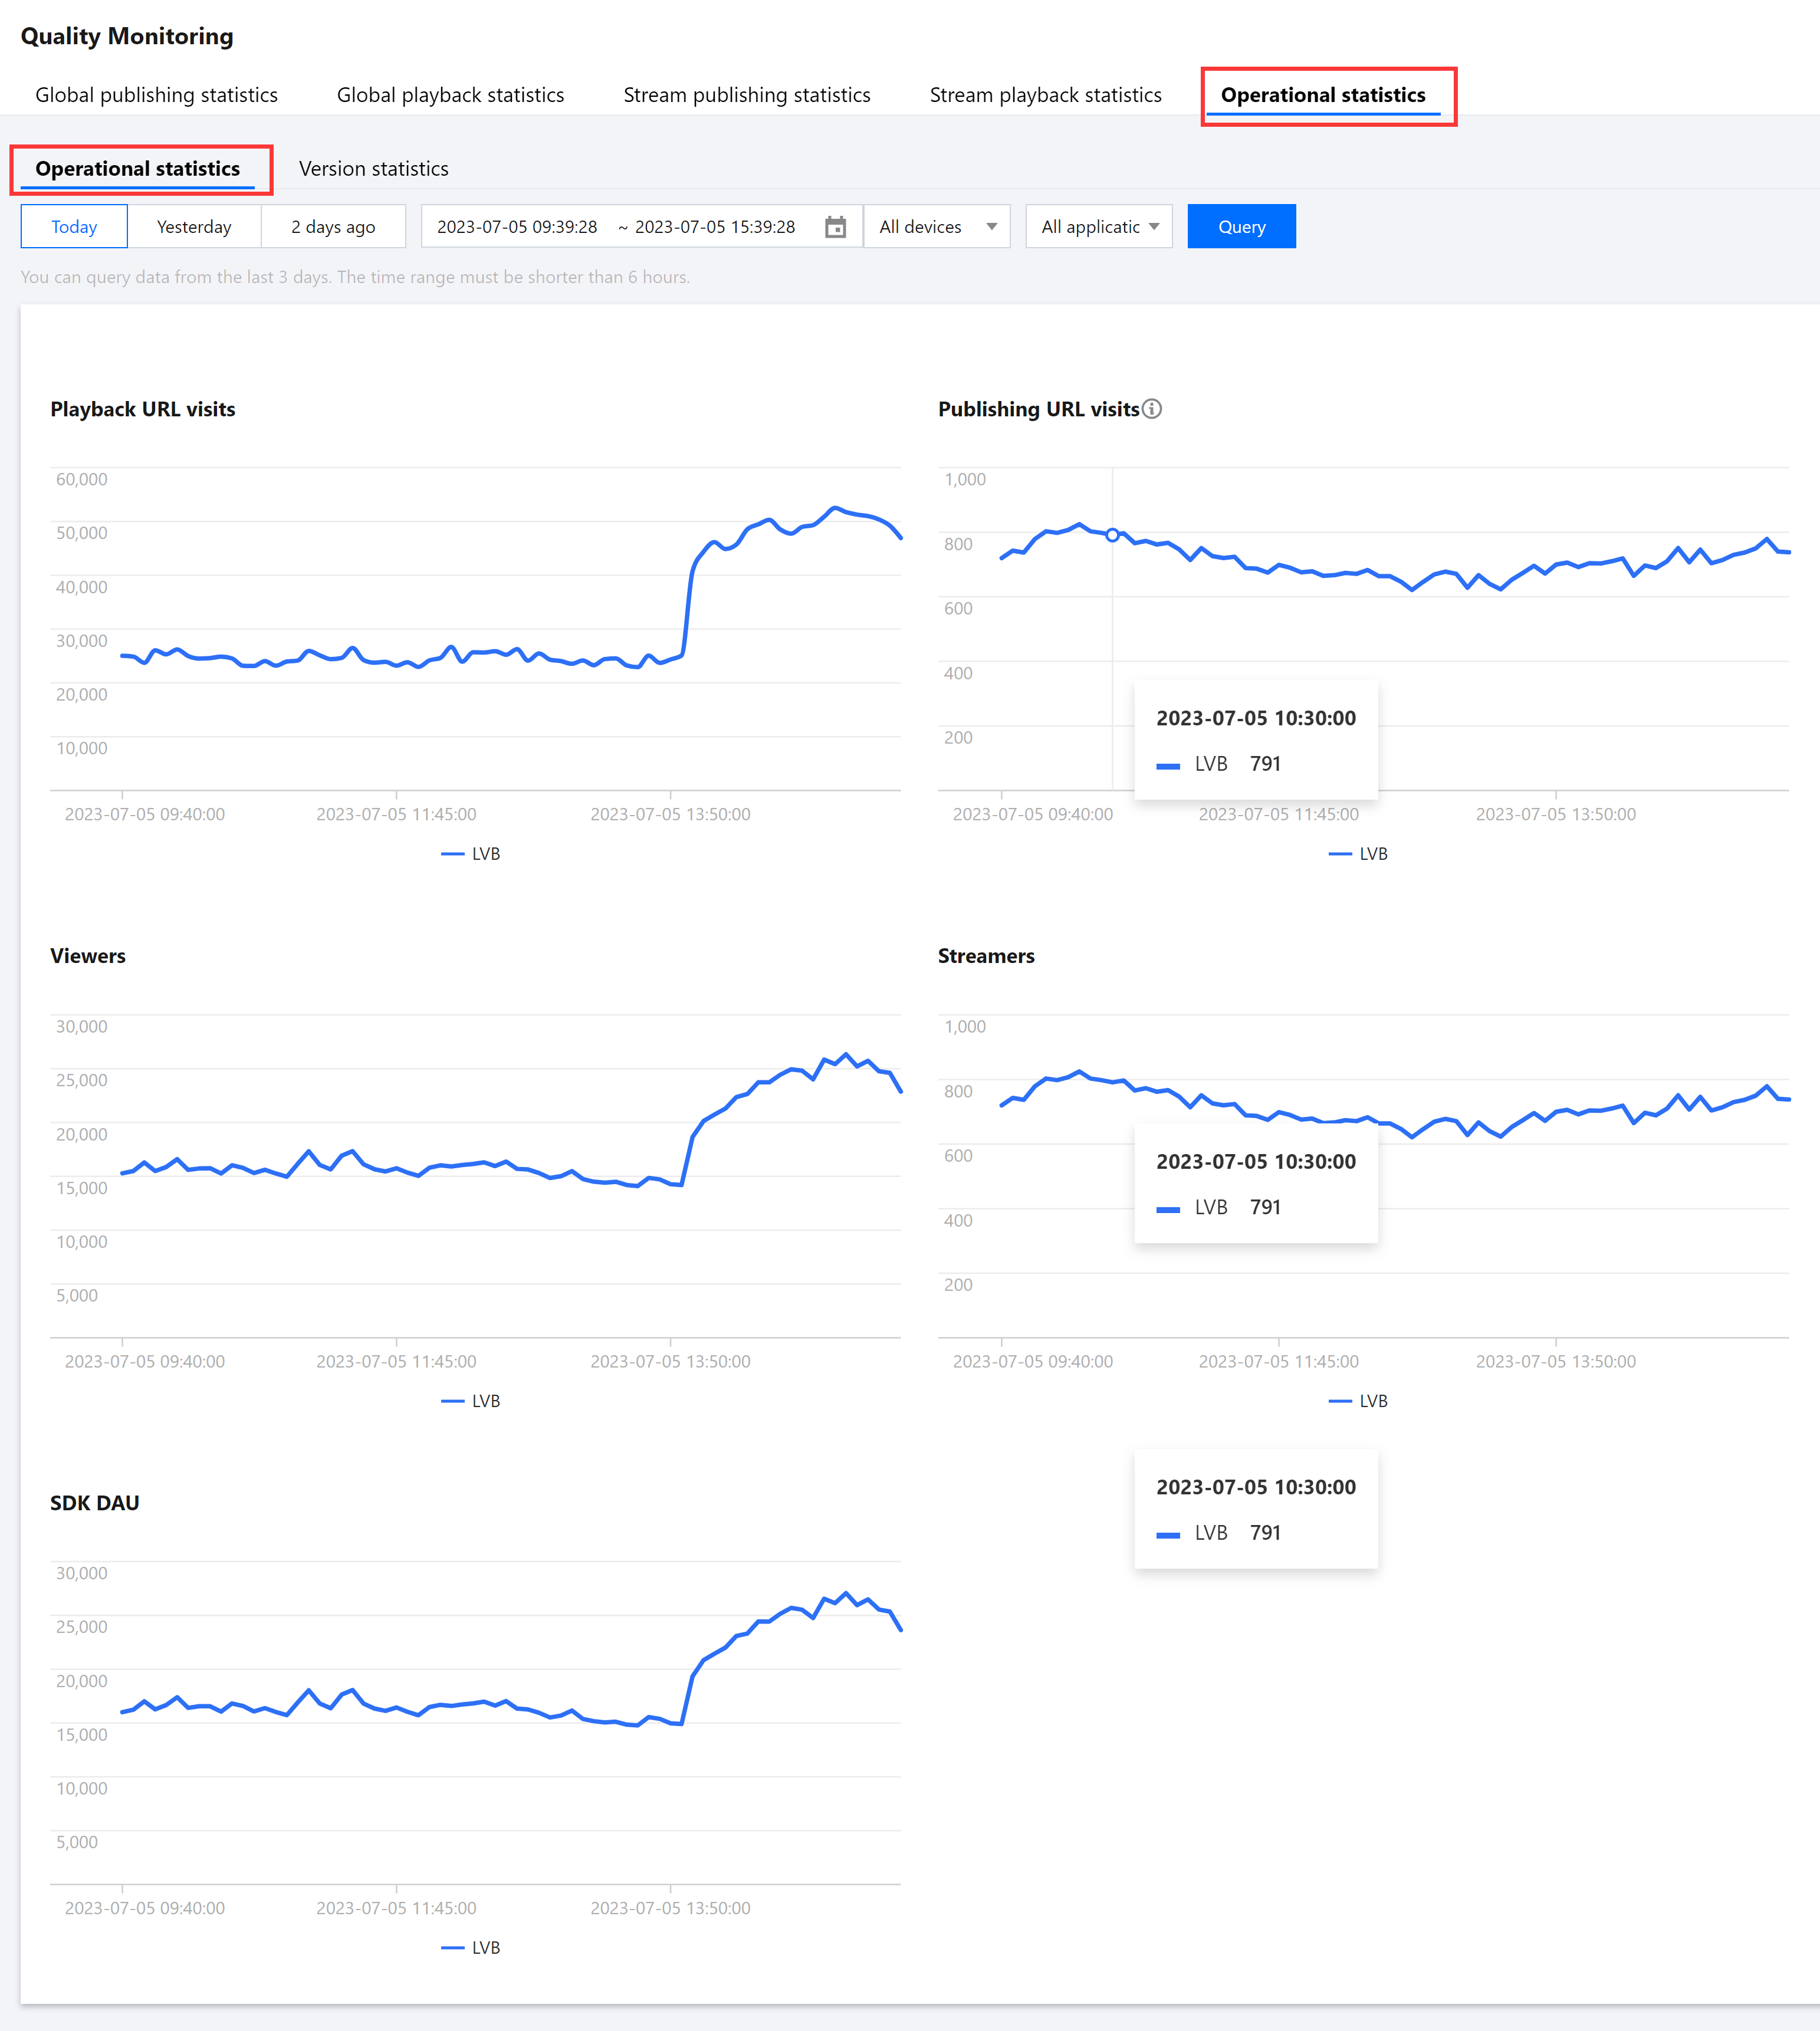The width and height of the screenshot is (1820, 2031).
Task: Open Global playback statistics tab
Action: click(x=450, y=95)
